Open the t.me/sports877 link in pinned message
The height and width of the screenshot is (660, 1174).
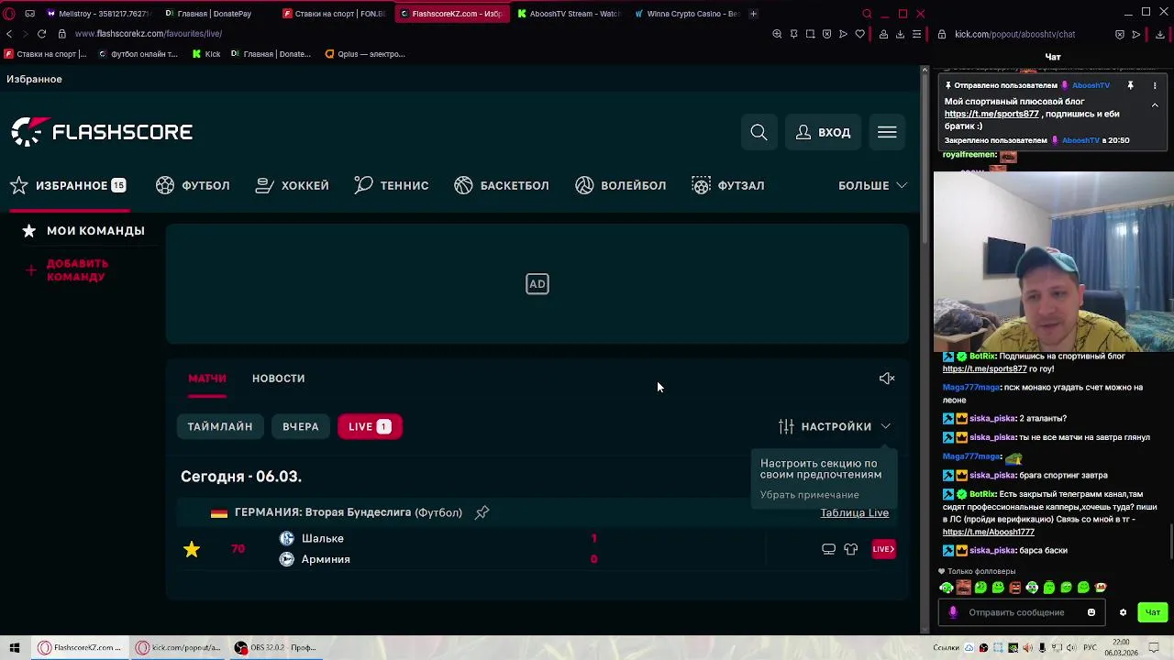pos(991,114)
